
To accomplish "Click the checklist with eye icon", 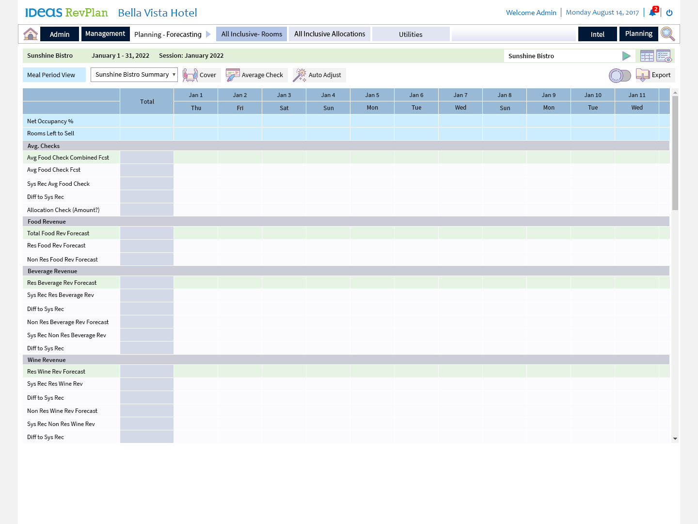I will (664, 56).
